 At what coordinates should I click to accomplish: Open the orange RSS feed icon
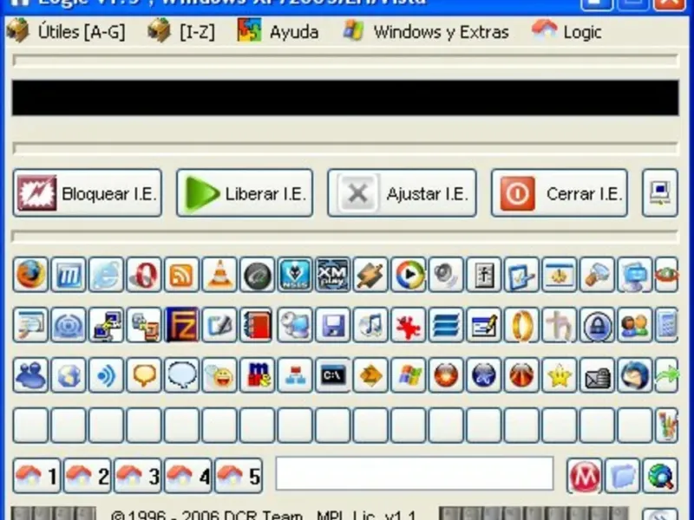(181, 275)
